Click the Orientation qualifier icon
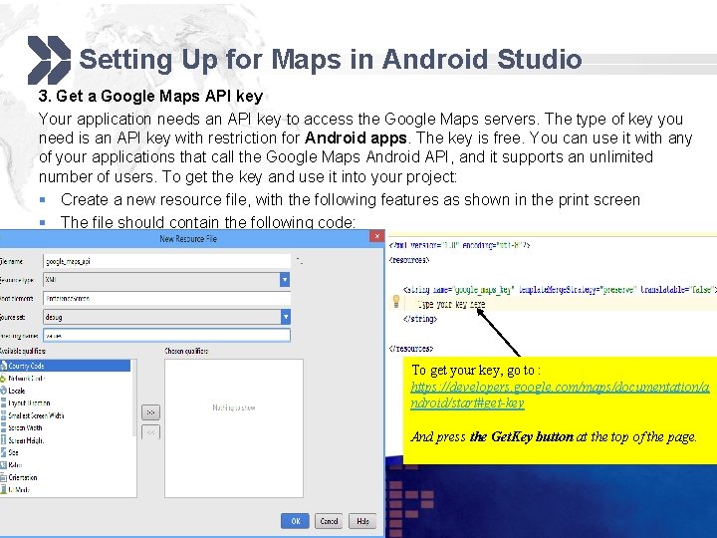Screen dimensions: 717x538 click(3, 477)
